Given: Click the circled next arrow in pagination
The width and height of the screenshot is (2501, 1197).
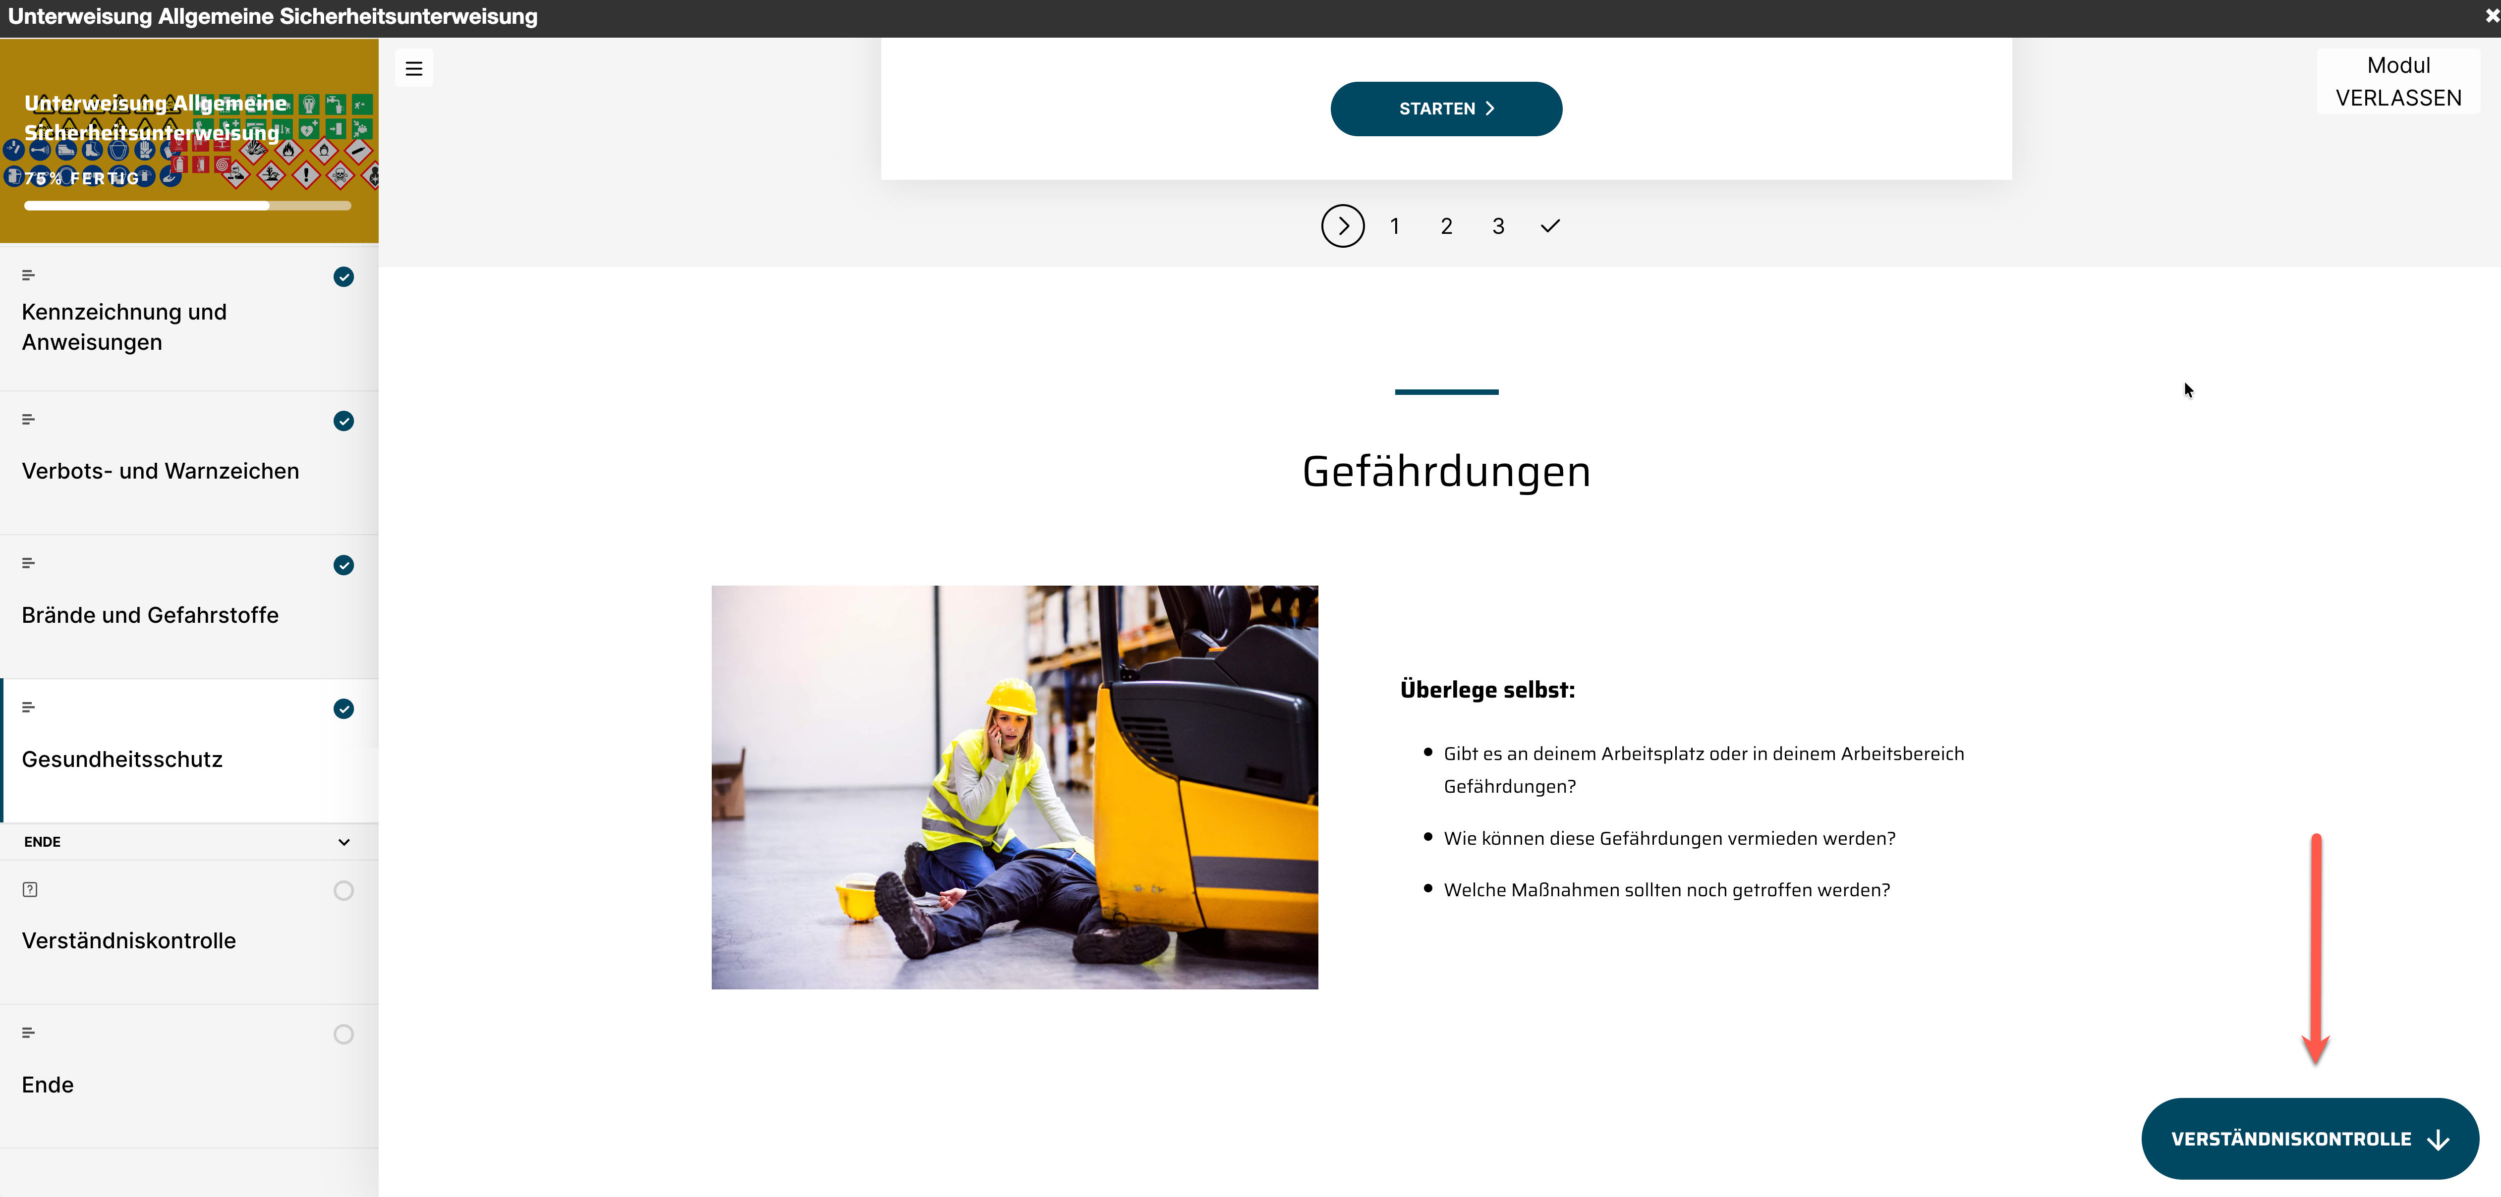Looking at the screenshot, I should [x=1343, y=226].
